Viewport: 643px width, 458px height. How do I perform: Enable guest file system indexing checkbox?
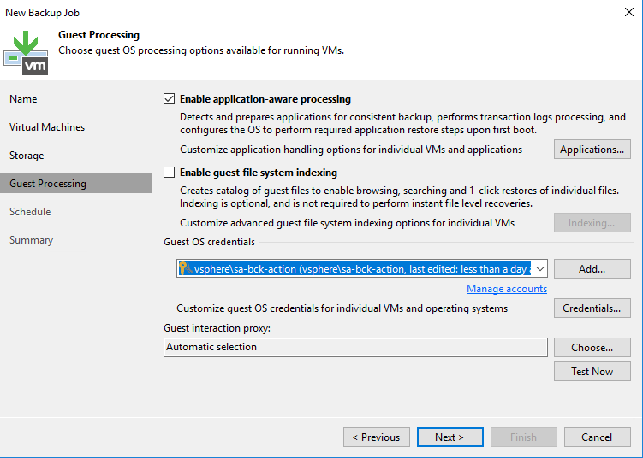click(x=169, y=173)
